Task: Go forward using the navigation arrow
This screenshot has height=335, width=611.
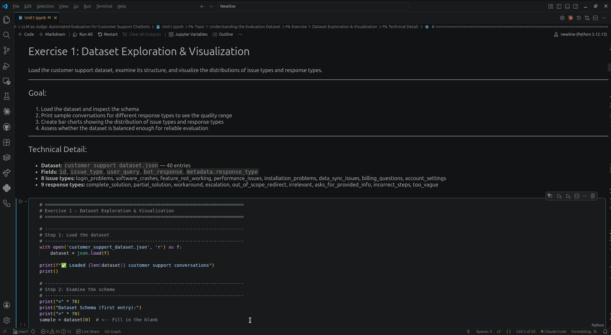Action: [x=211, y=6]
